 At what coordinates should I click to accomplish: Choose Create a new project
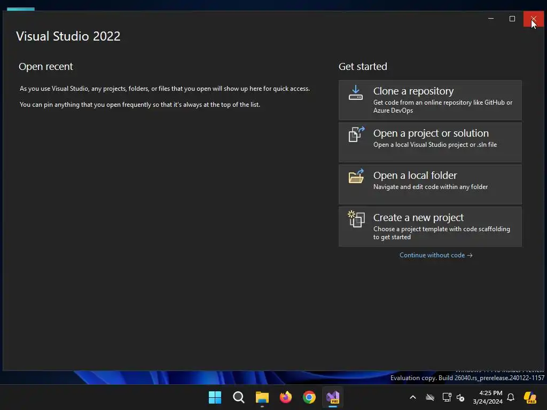pos(430,226)
